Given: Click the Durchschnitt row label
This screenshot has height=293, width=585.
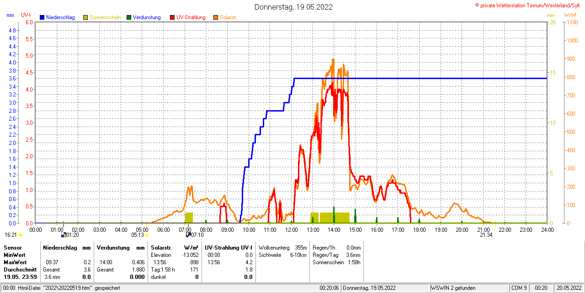Looking at the screenshot, I should [20, 270].
